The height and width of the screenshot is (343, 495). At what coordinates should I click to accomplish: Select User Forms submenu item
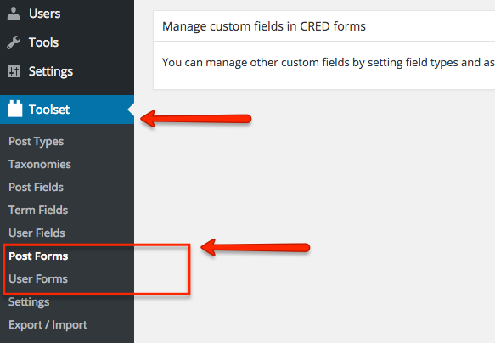point(38,279)
